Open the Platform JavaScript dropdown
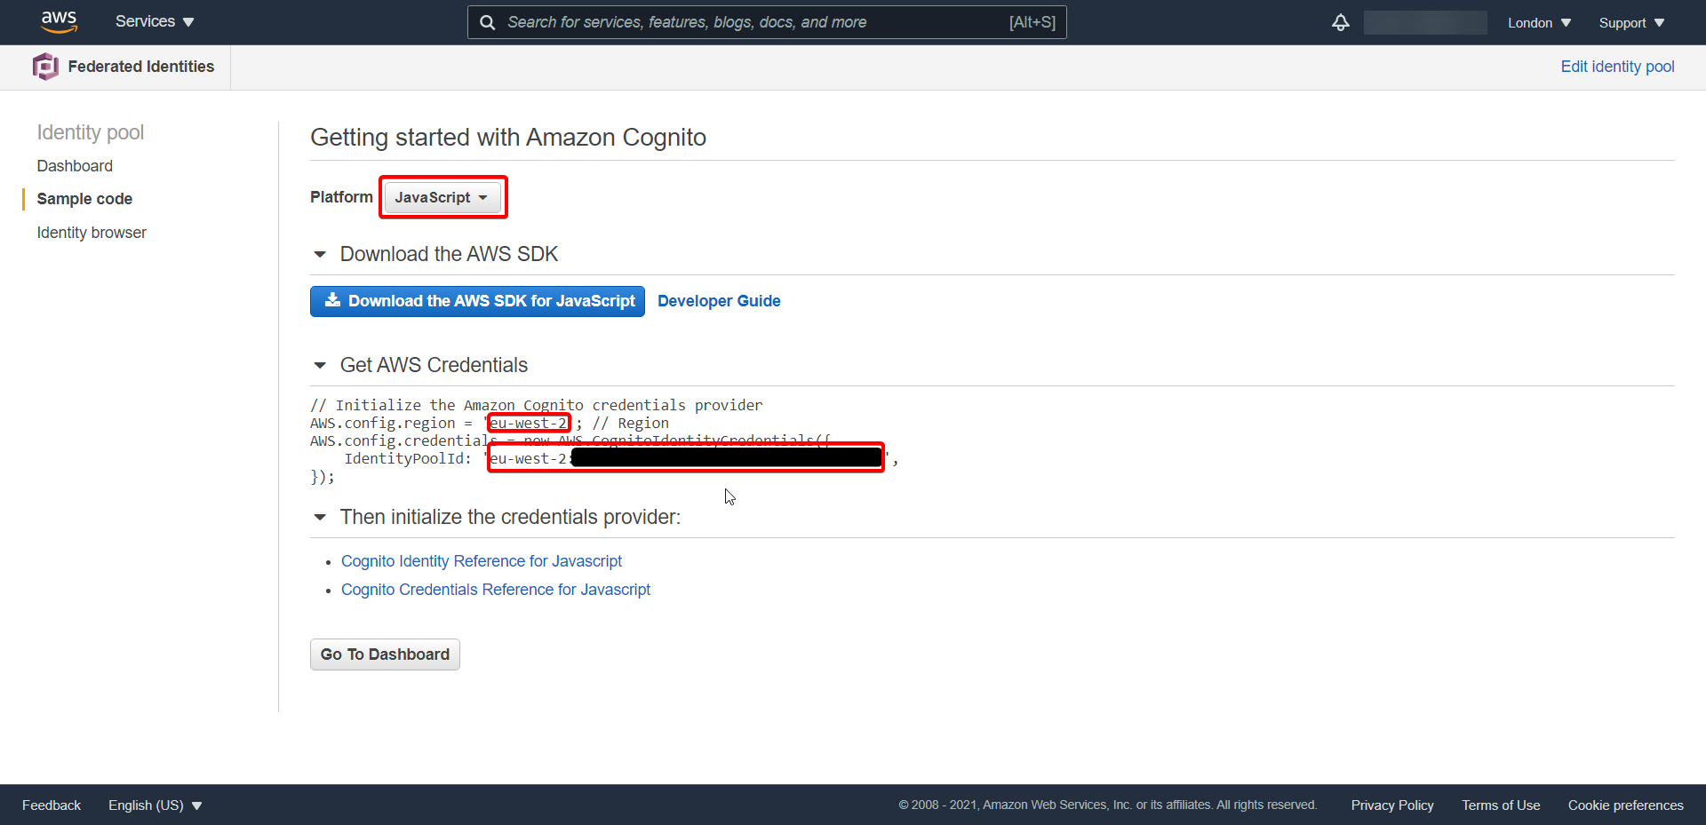1706x825 pixels. (442, 197)
